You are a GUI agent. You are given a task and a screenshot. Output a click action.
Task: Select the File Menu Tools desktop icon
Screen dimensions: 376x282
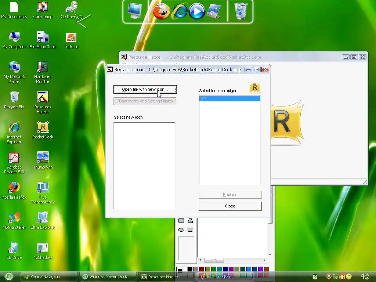click(43, 40)
